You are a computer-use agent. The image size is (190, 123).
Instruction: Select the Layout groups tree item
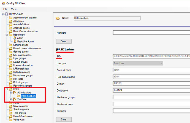pyautogui.click(x=20, y=62)
